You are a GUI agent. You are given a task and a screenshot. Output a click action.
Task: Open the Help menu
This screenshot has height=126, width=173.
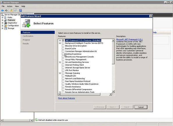[23, 6]
